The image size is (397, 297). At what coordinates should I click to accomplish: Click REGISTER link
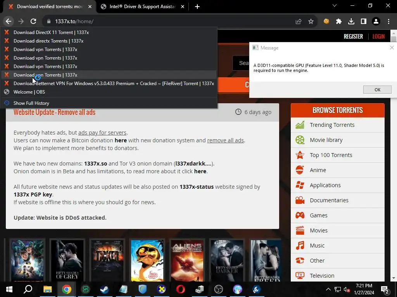(353, 37)
